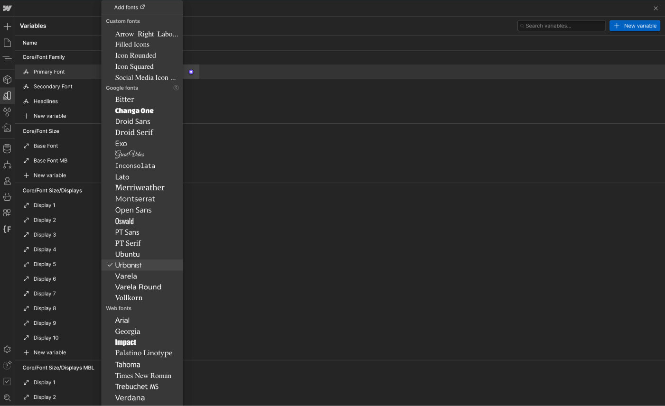Screen dimensions: 665x406
Task: Open the Navigator panel
Action: pyautogui.click(x=7, y=59)
